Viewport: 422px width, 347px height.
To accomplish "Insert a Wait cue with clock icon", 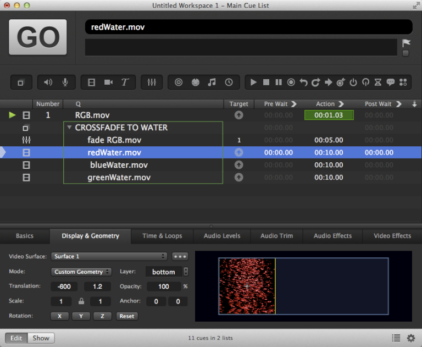I will coord(229,82).
